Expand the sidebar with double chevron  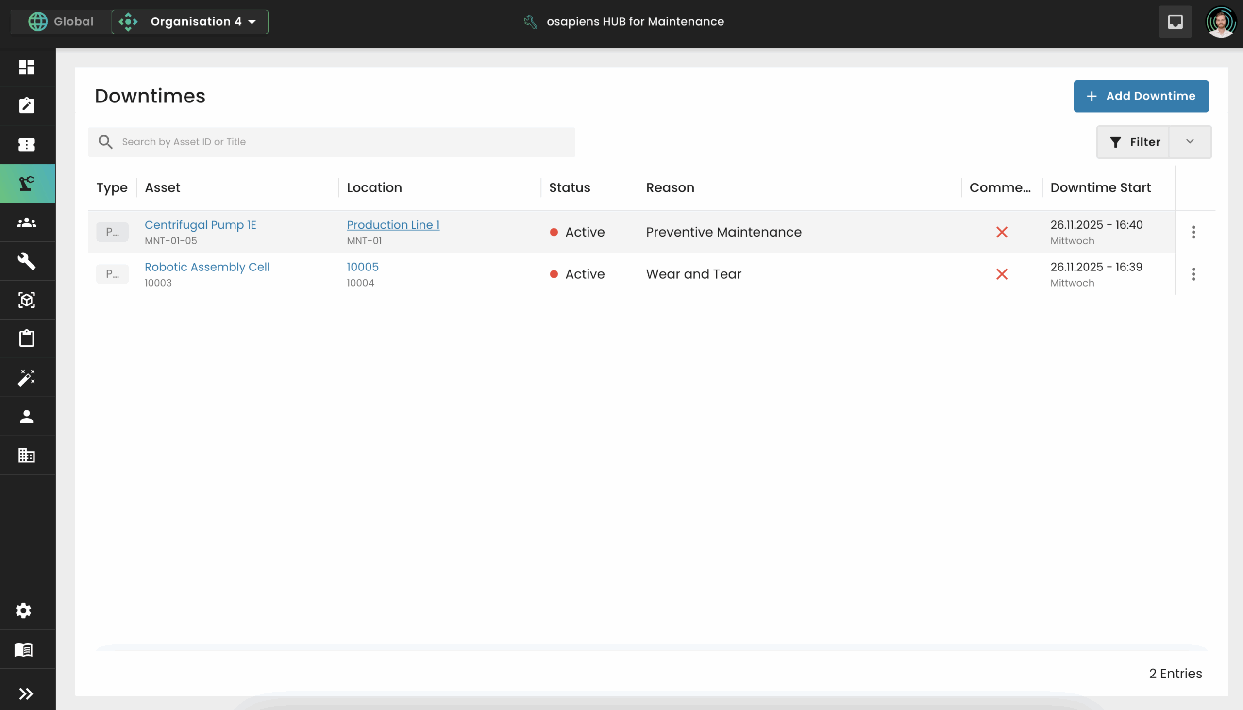[25, 693]
